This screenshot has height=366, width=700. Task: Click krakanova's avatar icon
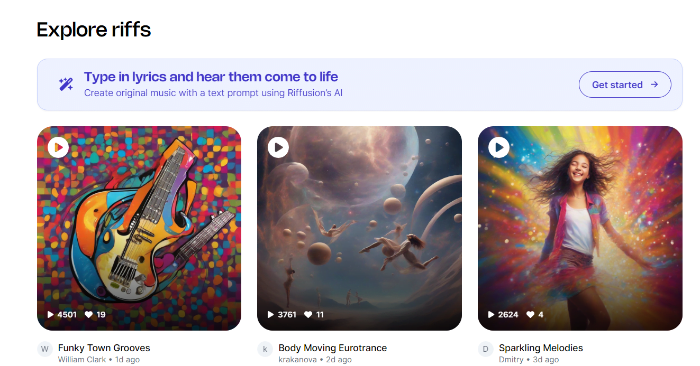(265, 349)
